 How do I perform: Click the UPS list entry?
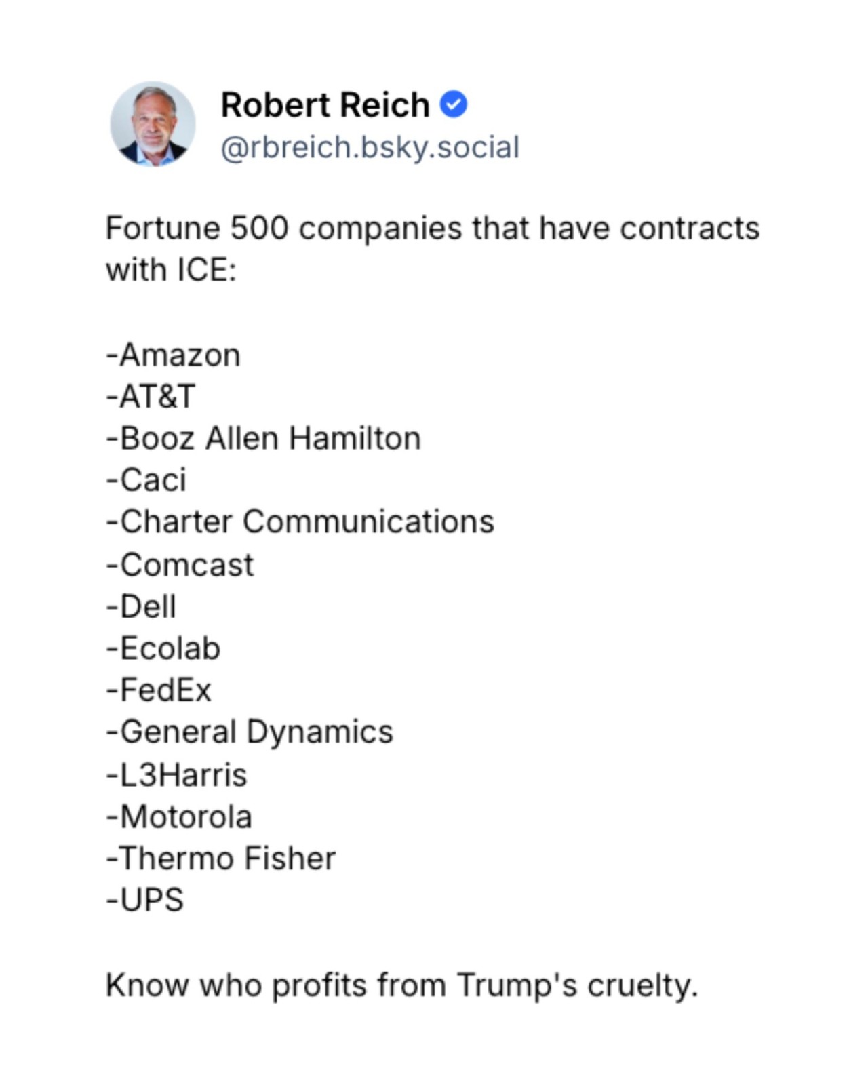[x=145, y=901]
